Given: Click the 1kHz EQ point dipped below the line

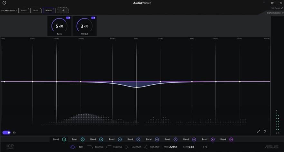Looking at the screenshot, I should 137,87.
